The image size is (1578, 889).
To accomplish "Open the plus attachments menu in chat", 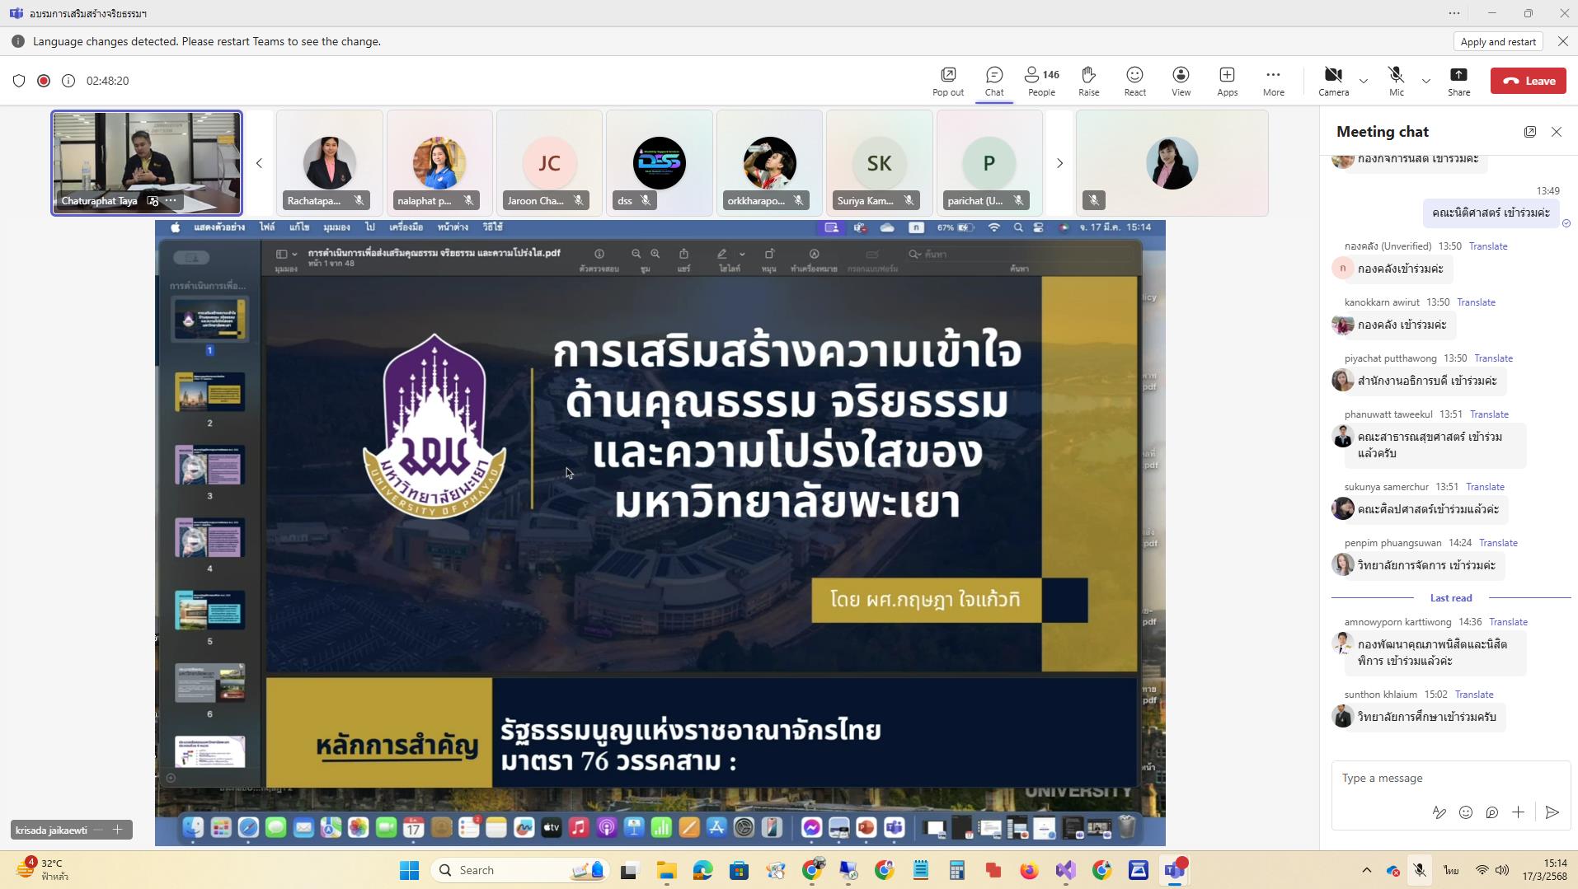I will point(1518,812).
